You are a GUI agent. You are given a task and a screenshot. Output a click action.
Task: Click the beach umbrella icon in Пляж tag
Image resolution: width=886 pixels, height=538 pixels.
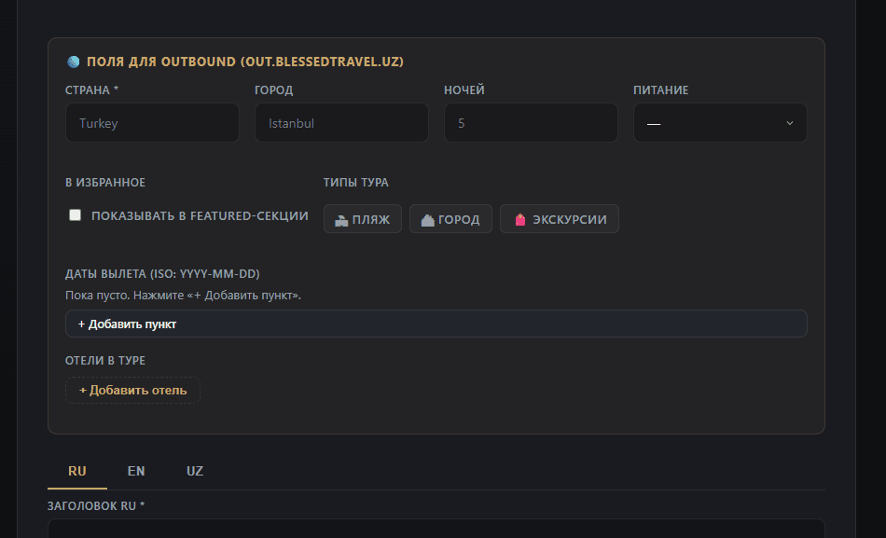pyautogui.click(x=341, y=220)
